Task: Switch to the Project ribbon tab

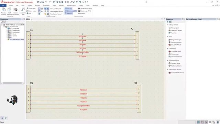Action: pyautogui.click(x=30, y=6)
